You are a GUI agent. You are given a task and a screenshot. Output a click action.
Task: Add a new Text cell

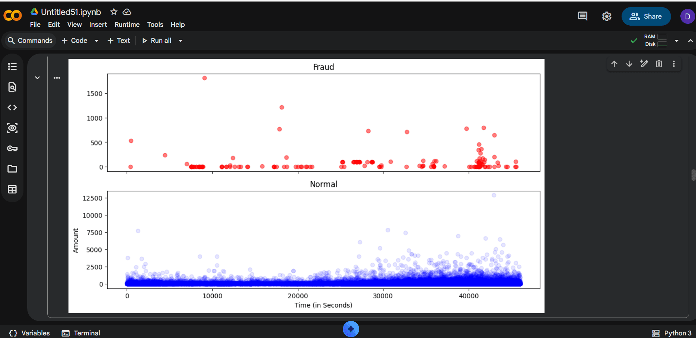(119, 41)
